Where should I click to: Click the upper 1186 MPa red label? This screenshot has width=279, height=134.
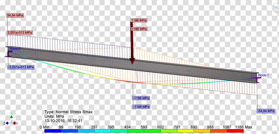139,20
